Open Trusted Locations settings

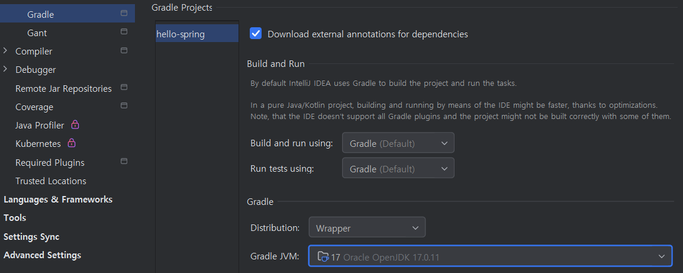pos(50,181)
